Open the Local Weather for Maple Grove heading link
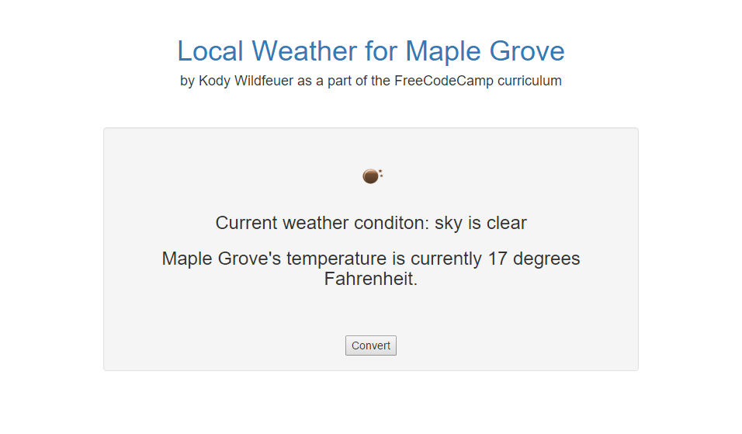The image size is (742, 434). pos(370,51)
